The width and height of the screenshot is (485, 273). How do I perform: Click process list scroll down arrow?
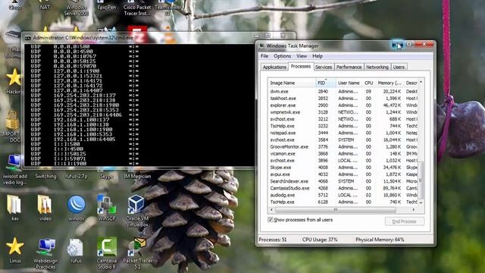coord(421,202)
